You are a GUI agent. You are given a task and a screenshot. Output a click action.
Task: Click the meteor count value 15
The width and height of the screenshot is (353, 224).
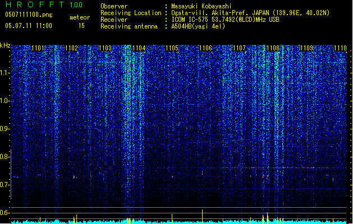pos(81,26)
